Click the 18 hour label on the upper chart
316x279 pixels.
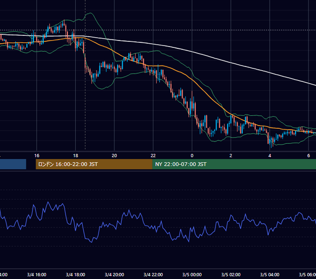(x=76, y=156)
